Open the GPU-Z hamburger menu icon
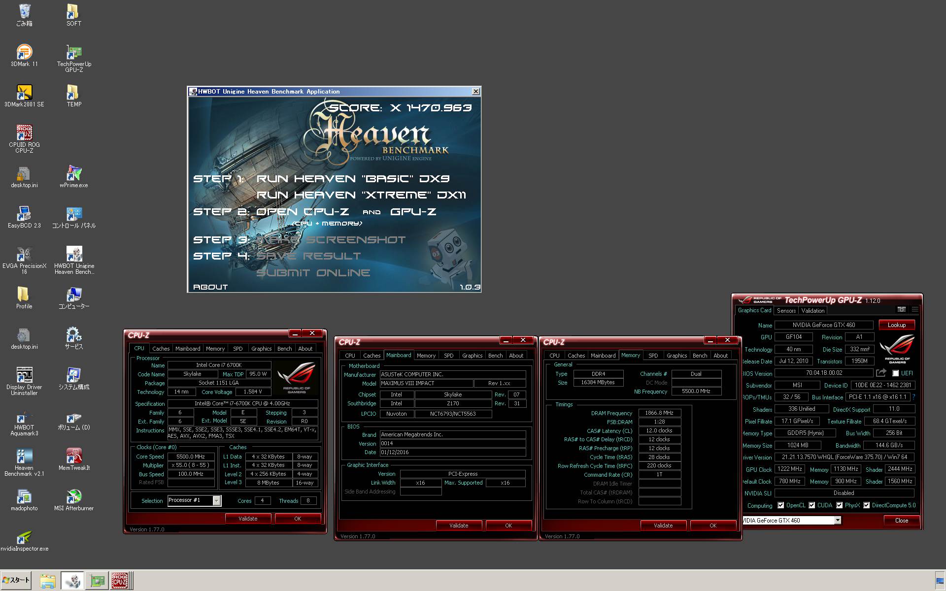Image resolution: width=946 pixels, height=591 pixels. tap(915, 309)
